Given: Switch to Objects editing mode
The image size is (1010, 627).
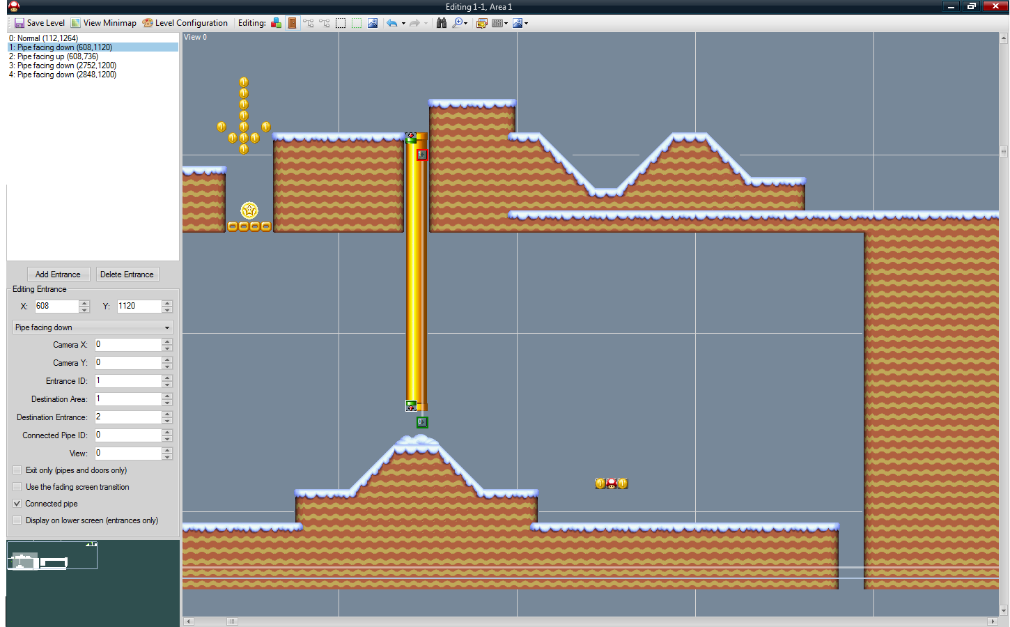Looking at the screenshot, I should point(276,22).
